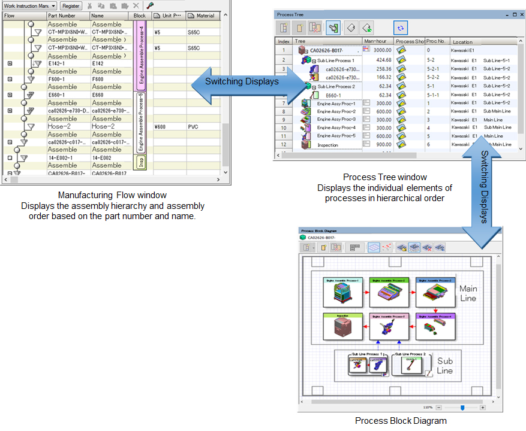Click zoom in plus button on diagram
This screenshot has width=526, height=431.
(483, 407)
